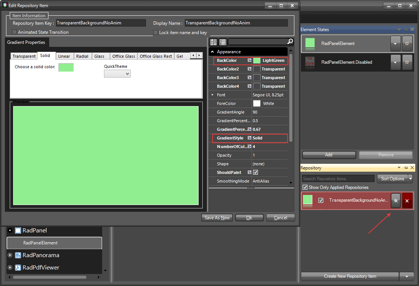This screenshot has width=419, height=286.
Task: Pin the Repository panel
Action: pyautogui.click(x=405, y=168)
